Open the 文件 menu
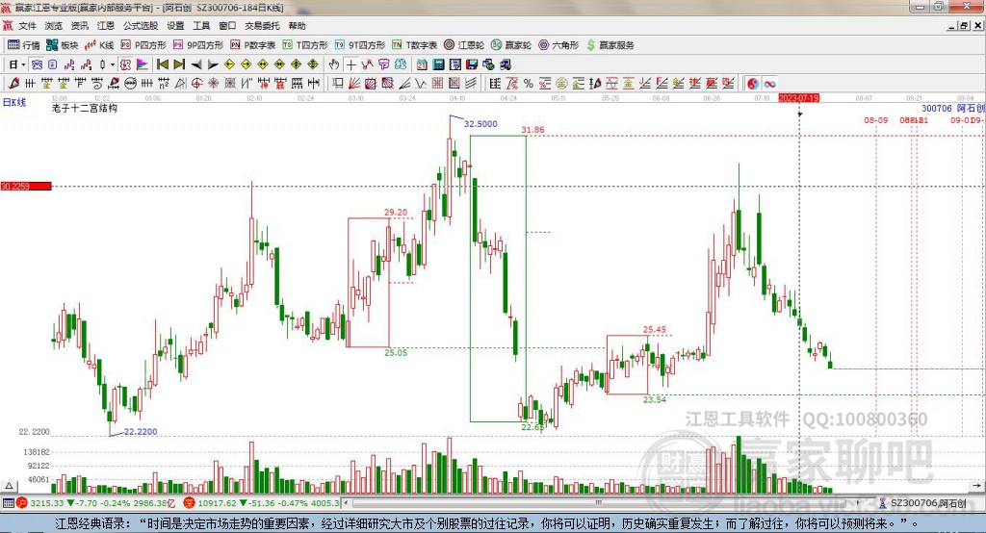986x533 pixels. 27,26
